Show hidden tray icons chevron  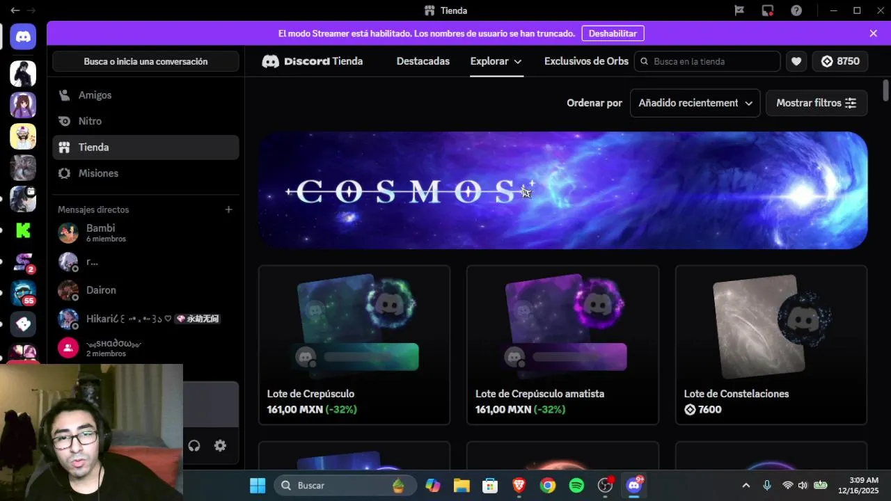[746, 485]
